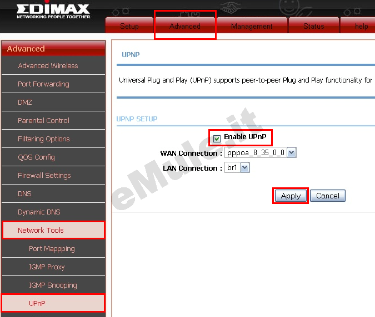The height and width of the screenshot is (317, 375).
Task: Open the help tab
Action: pos(358,25)
